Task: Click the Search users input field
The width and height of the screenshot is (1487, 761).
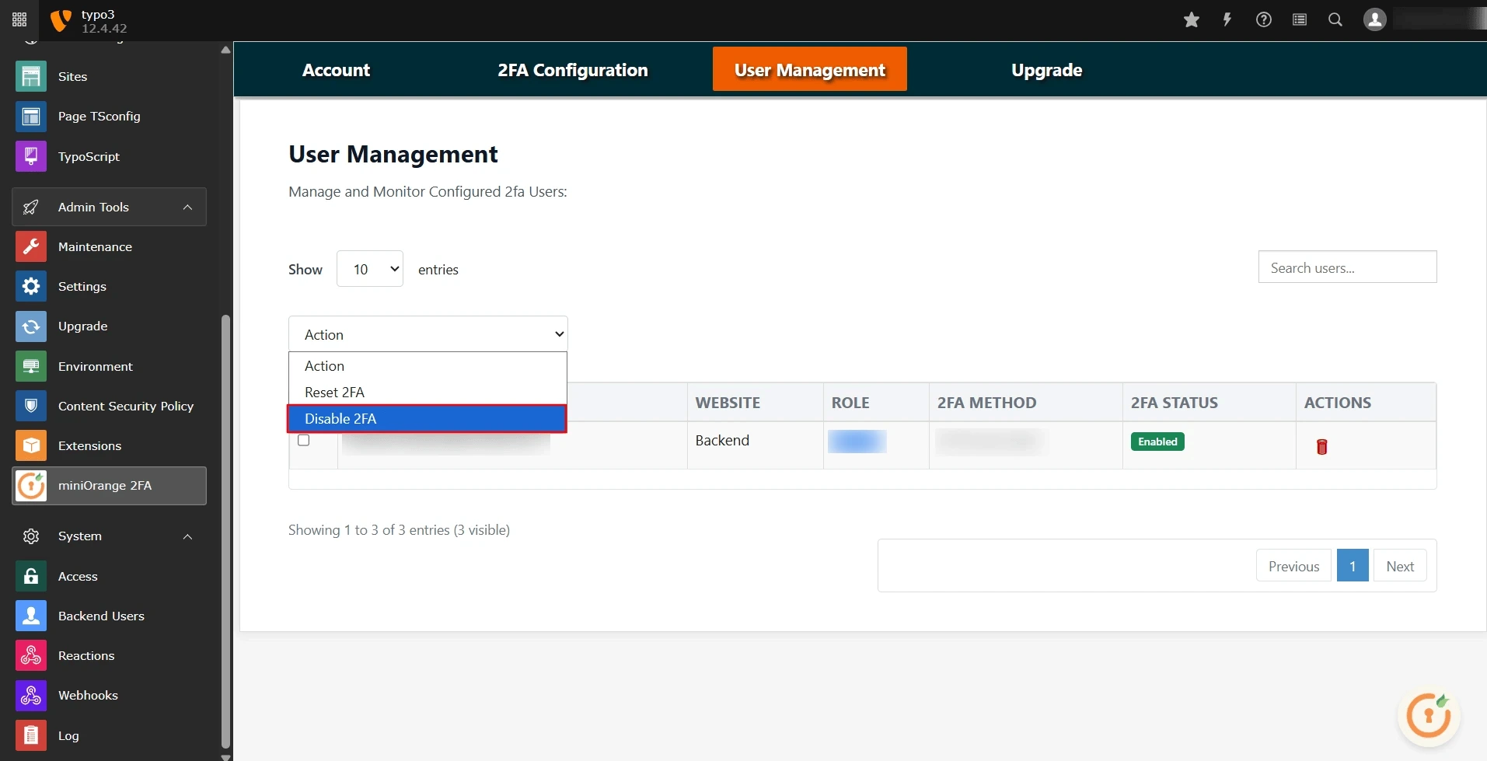Action: 1347,267
